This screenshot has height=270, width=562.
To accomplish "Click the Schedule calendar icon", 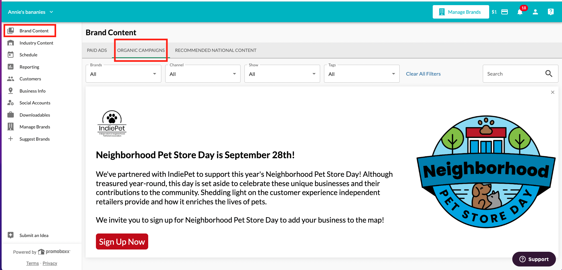I will pyautogui.click(x=11, y=55).
